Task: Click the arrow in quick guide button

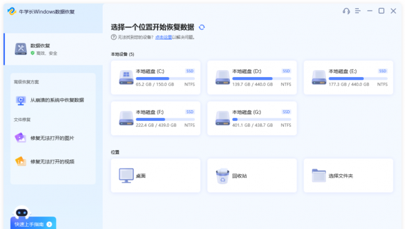Action: (49, 225)
